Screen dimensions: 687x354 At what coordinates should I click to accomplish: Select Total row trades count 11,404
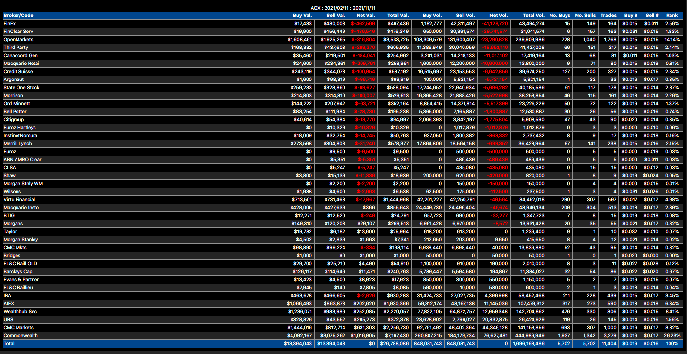(608, 343)
